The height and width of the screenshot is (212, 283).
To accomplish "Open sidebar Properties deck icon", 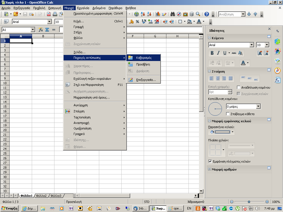I will [277, 41].
